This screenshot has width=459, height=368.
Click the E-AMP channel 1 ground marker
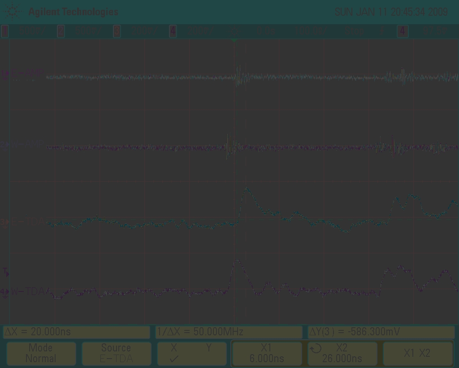(x=5, y=74)
